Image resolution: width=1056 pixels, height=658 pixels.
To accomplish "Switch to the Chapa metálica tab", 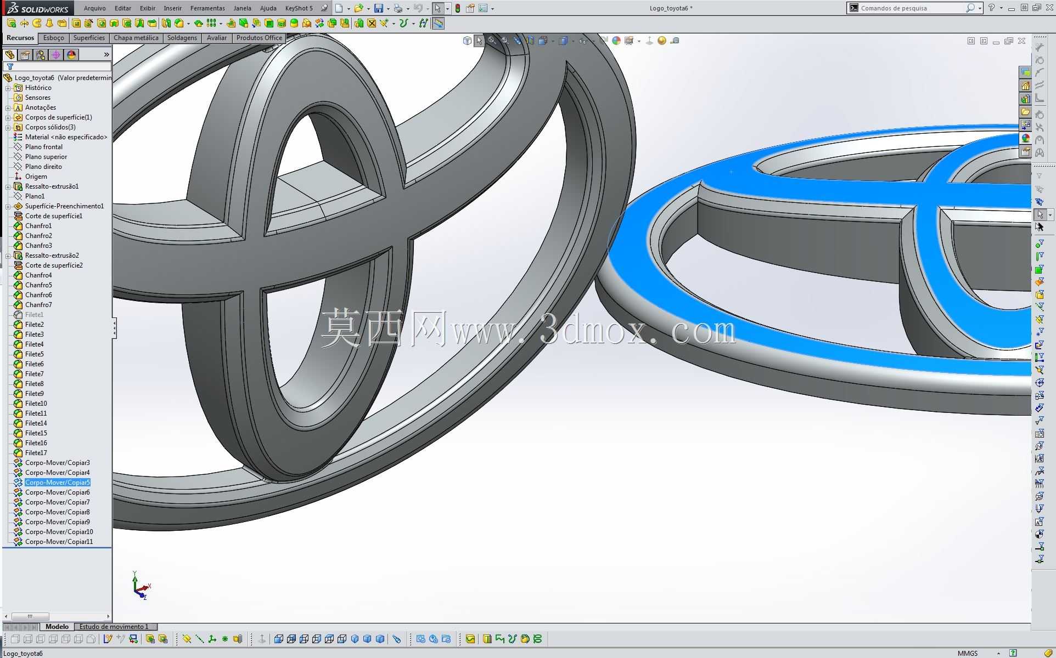I will pos(136,38).
